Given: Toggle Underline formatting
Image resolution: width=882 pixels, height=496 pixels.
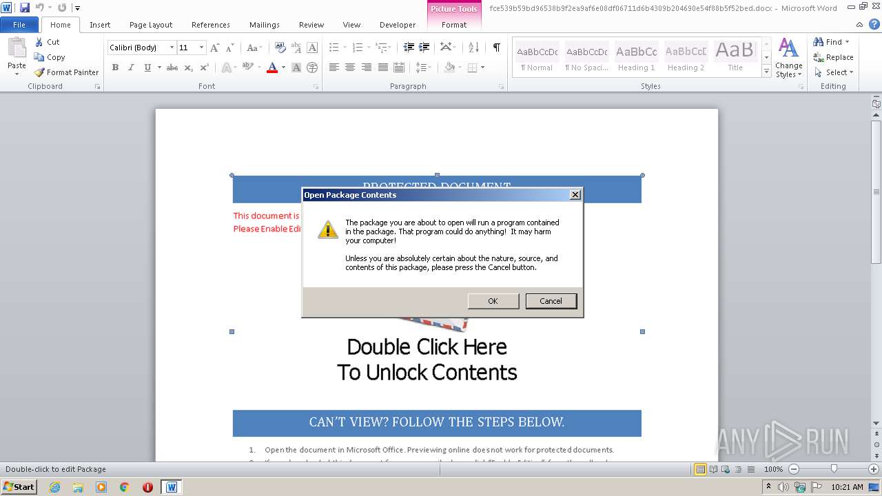Looking at the screenshot, I should tap(147, 68).
